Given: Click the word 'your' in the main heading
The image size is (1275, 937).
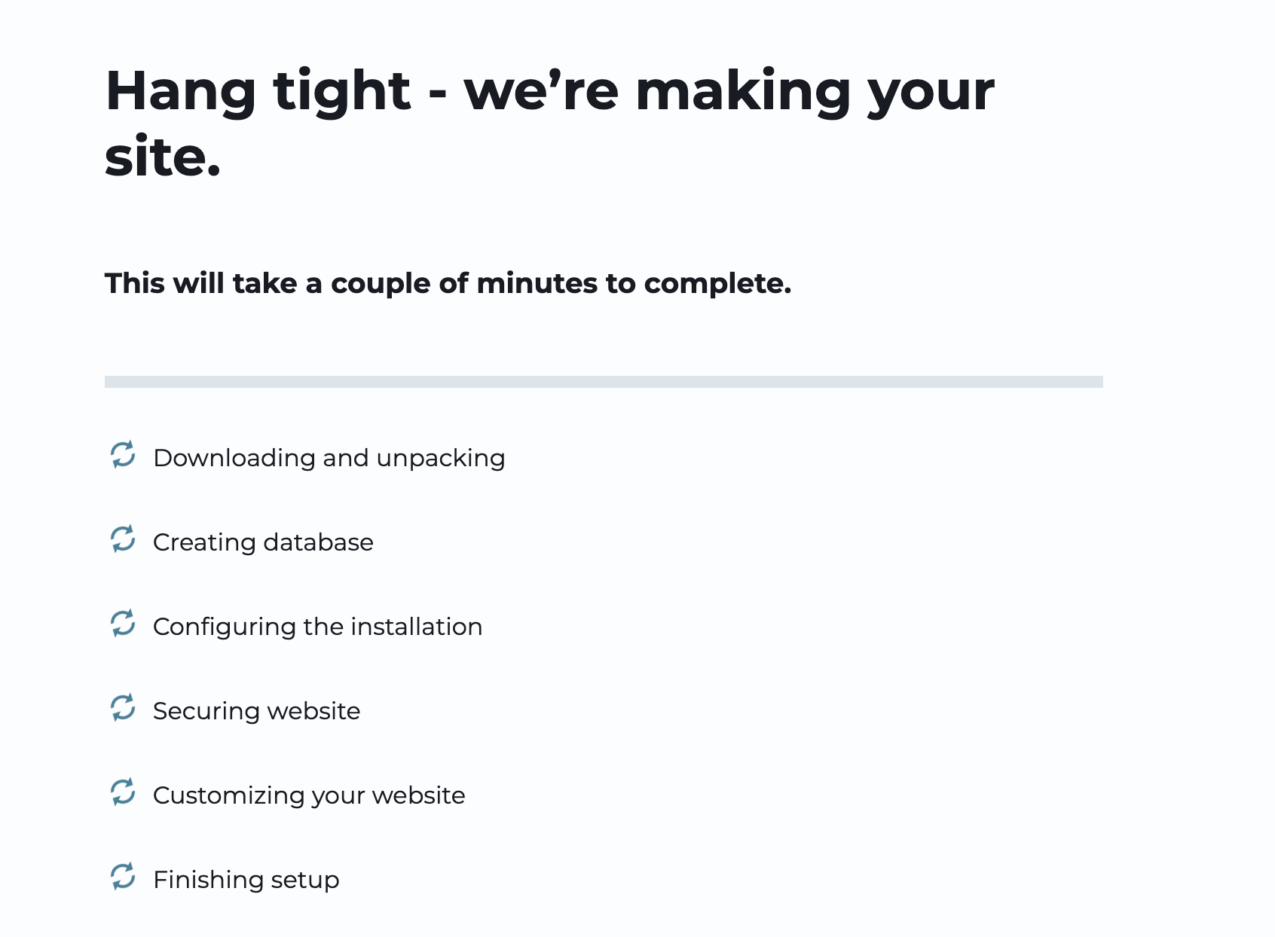Looking at the screenshot, I should (931, 92).
